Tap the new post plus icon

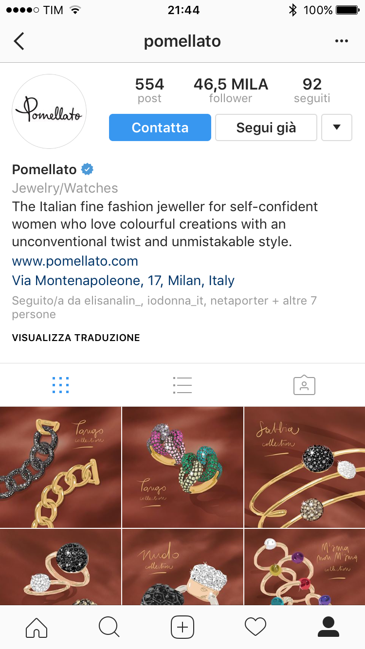tap(182, 627)
